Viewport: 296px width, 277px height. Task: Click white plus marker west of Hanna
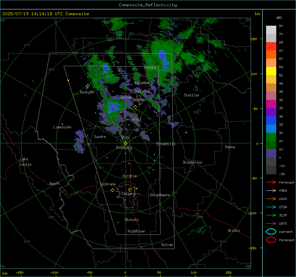186,132
